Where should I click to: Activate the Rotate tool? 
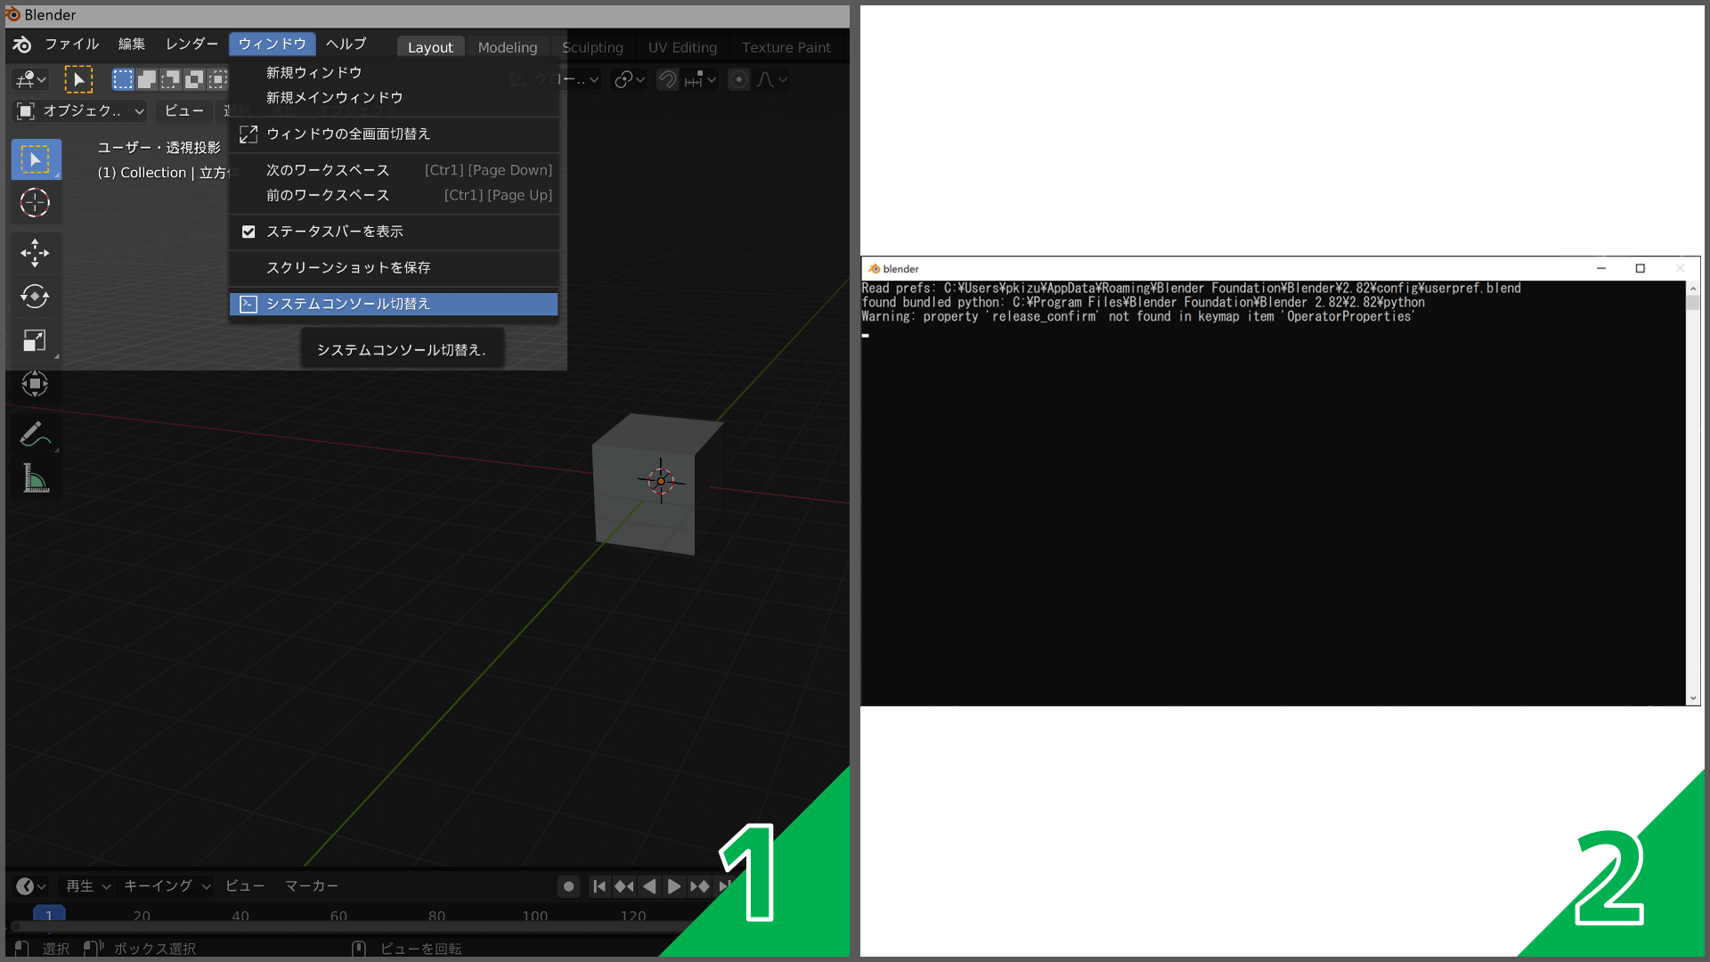click(x=36, y=297)
